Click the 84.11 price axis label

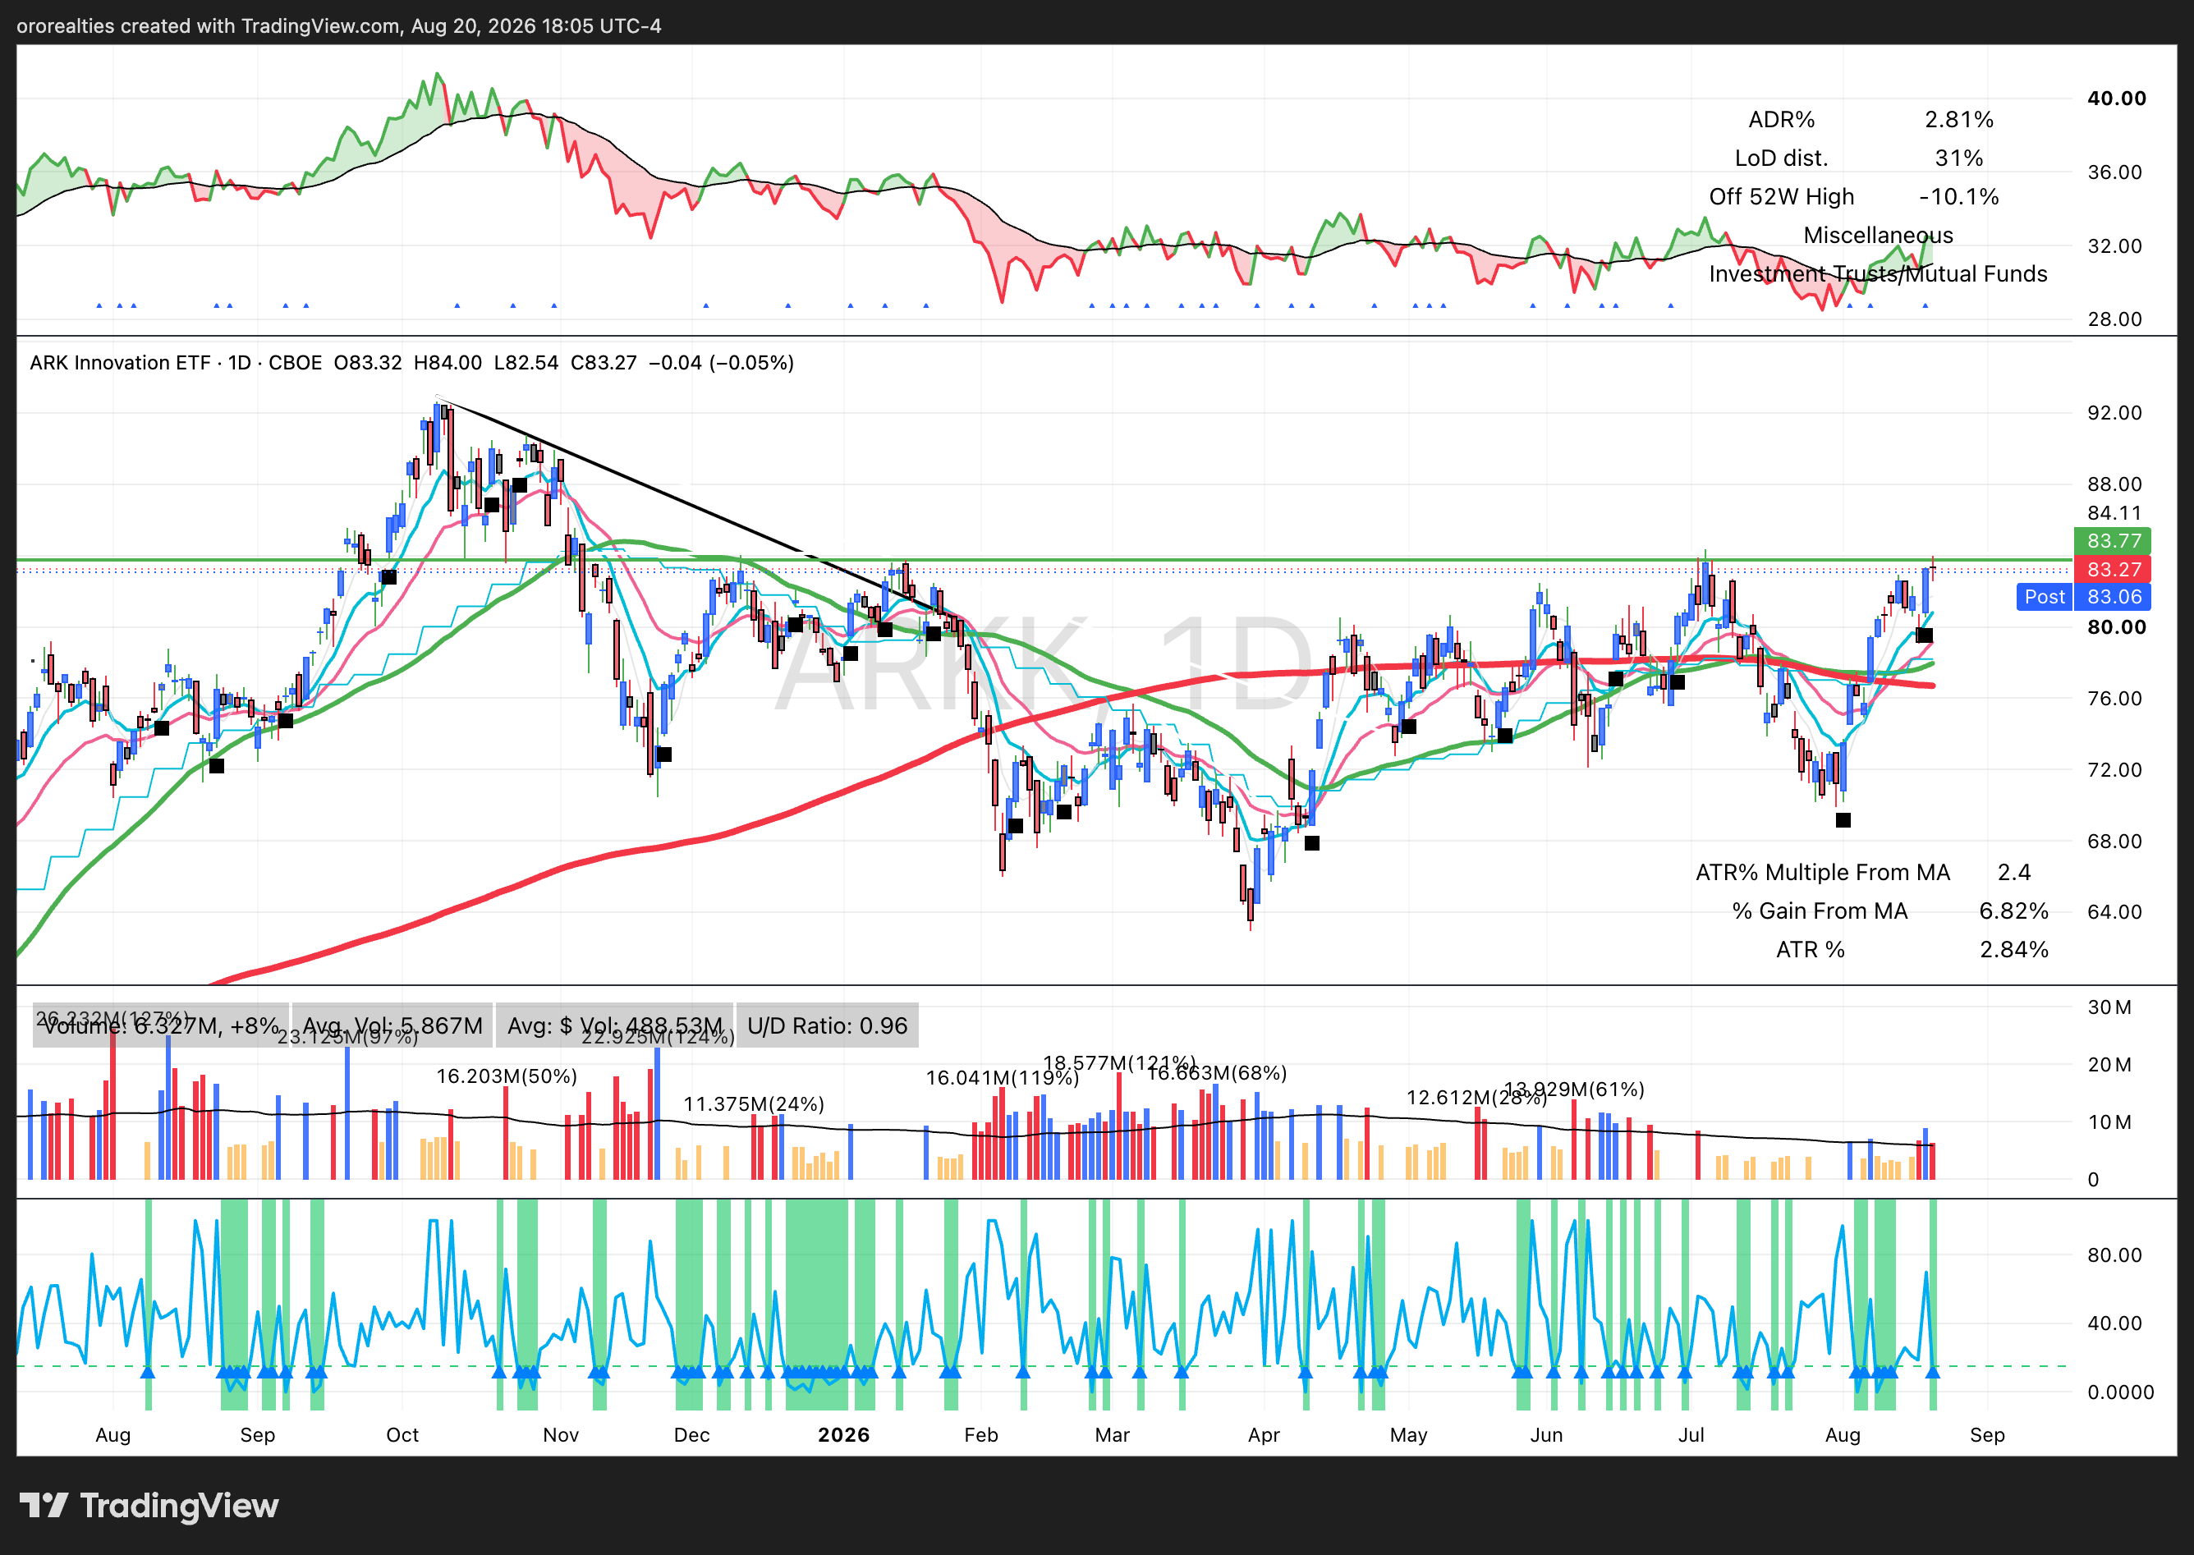click(2114, 513)
